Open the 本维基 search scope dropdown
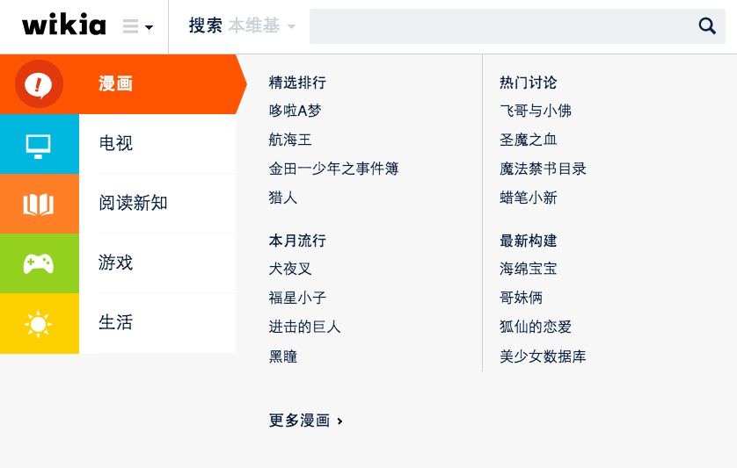 tap(262, 25)
